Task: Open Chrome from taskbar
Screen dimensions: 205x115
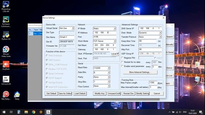Action: tap(34, 112)
